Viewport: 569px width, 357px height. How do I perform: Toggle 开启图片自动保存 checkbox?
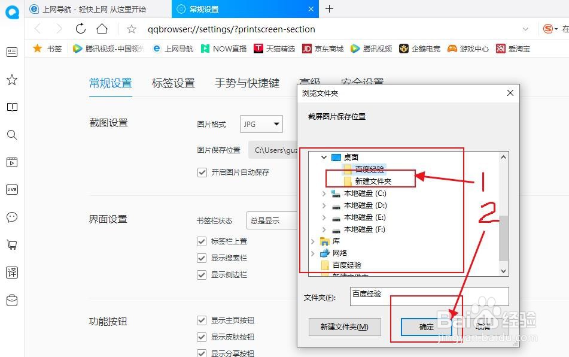(x=202, y=172)
